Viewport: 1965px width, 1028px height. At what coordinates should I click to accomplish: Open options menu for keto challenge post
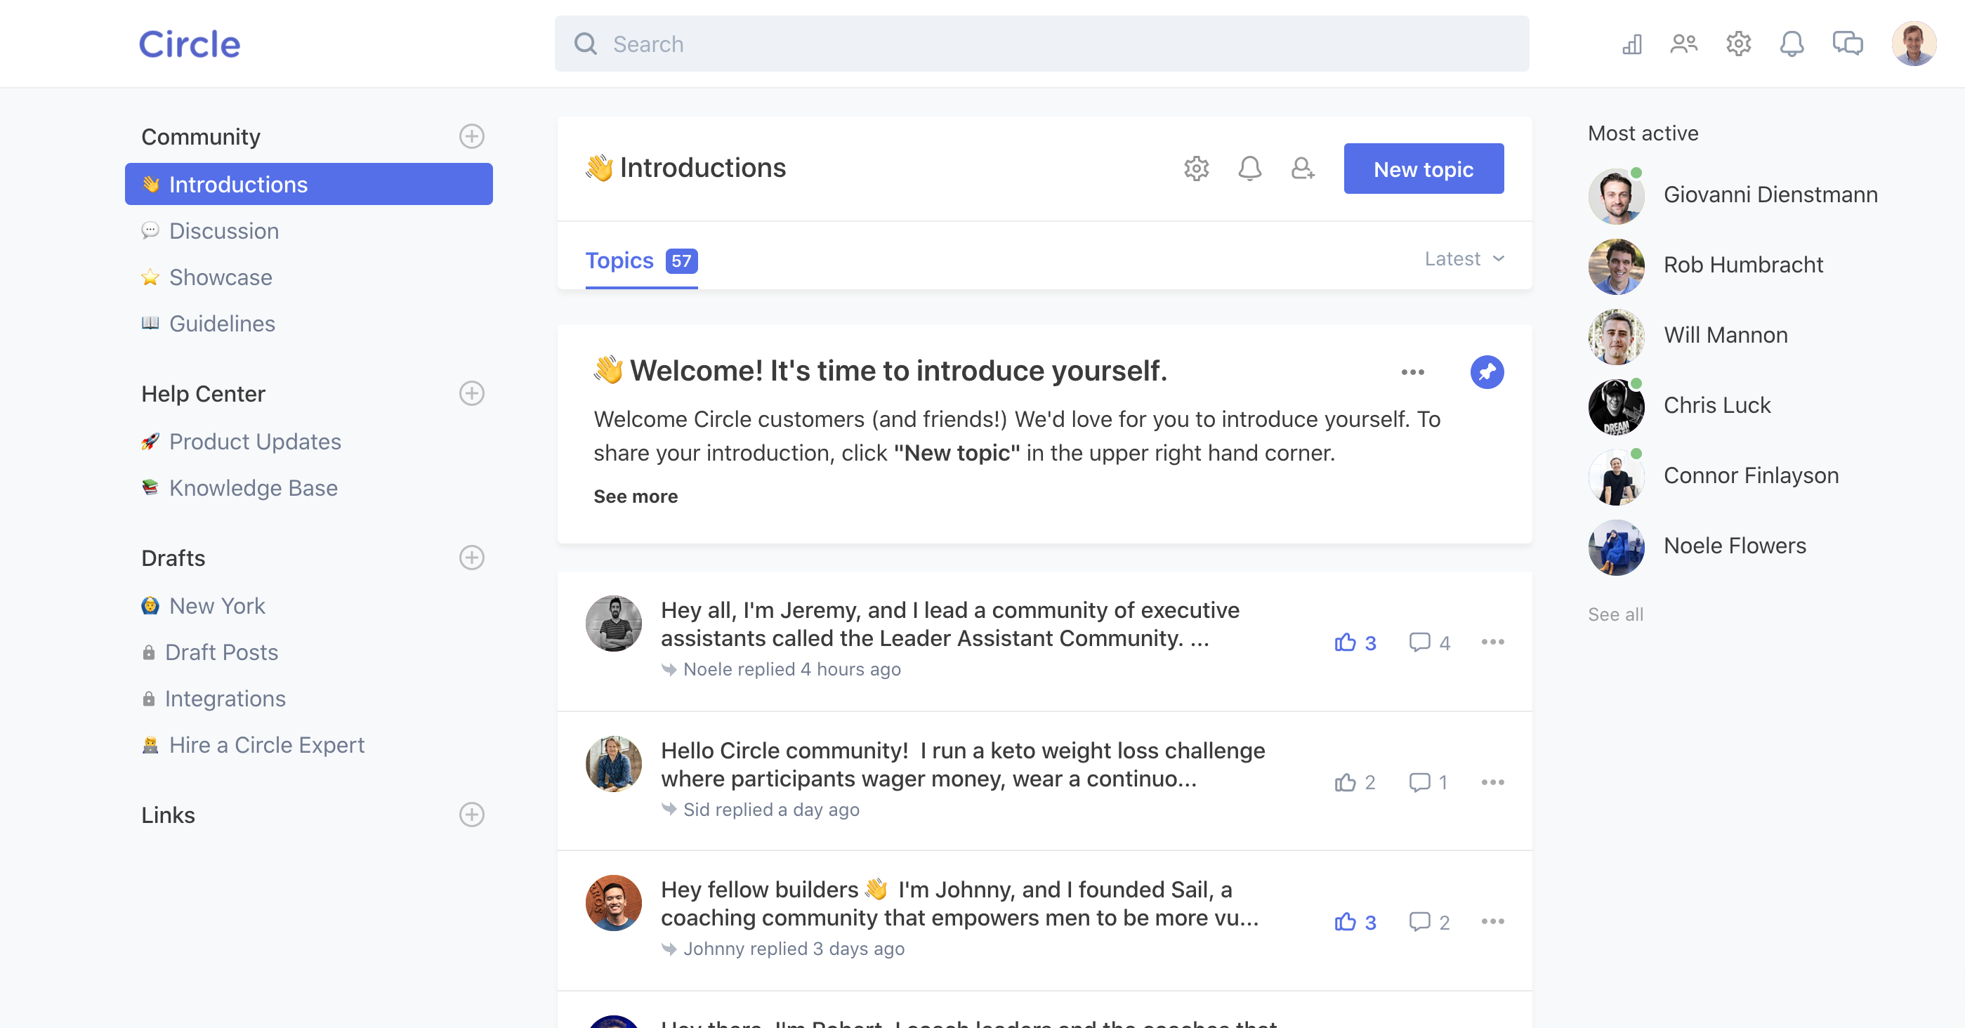[1493, 782]
